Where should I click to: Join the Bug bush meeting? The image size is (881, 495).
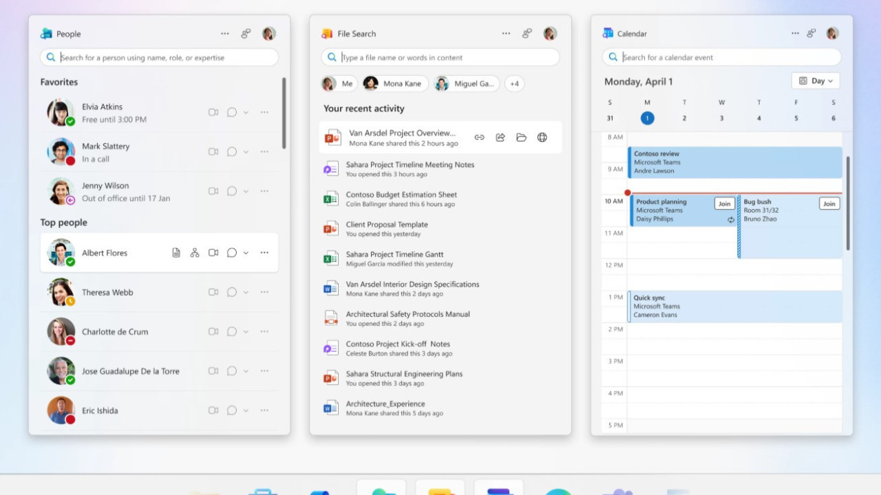tap(829, 203)
